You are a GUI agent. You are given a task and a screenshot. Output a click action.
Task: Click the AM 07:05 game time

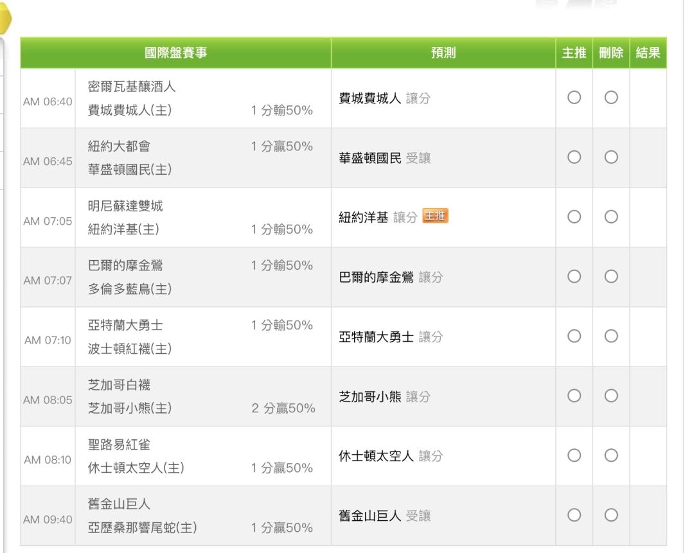48,221
